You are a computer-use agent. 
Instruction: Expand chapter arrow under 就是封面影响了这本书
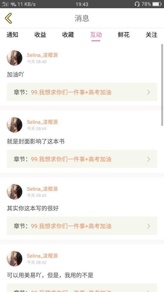(x=149, y=159)
